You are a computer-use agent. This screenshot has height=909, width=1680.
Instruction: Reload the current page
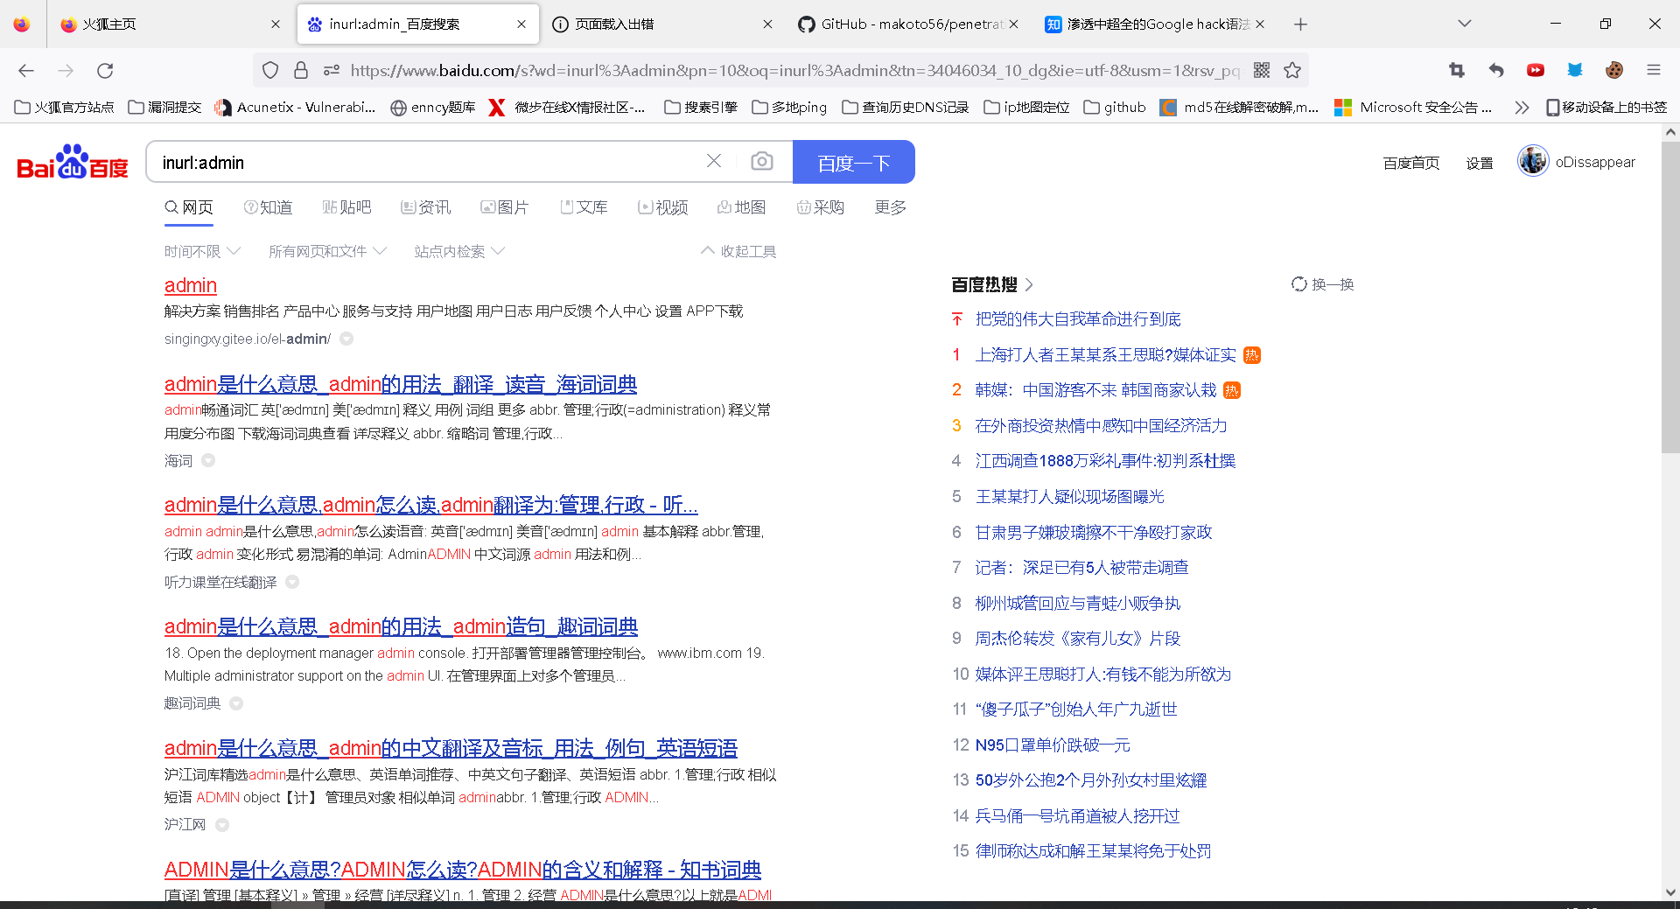point(105,71)
